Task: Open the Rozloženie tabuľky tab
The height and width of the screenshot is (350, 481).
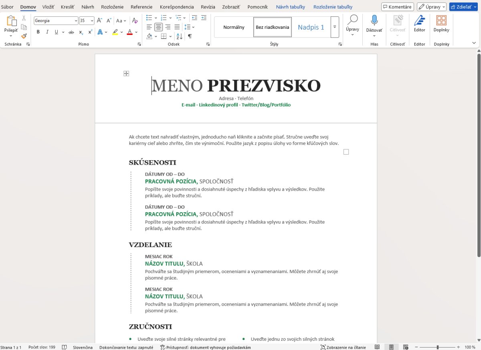Action: coord(333,7)
